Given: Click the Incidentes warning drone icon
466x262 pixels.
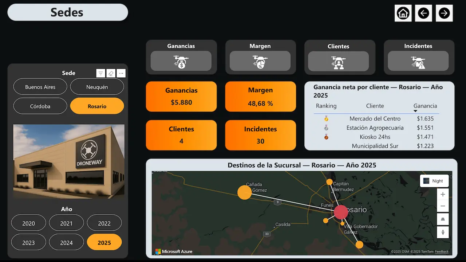Looking at the screenshot, I should (x=419, y=61).
